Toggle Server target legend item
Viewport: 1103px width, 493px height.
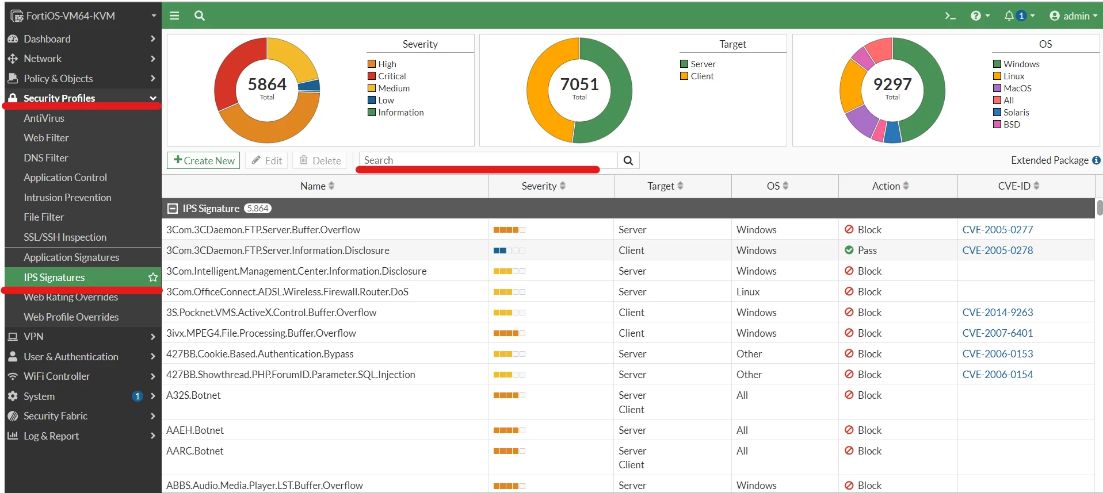pyautogui.click(x=698, y=64)
